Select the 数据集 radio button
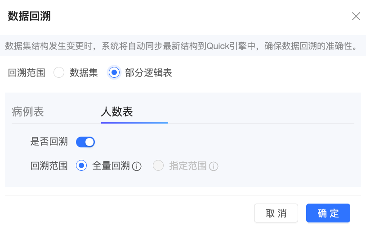Screen dimensions: 366x231 pyautogui.click(x=59, y=72)
